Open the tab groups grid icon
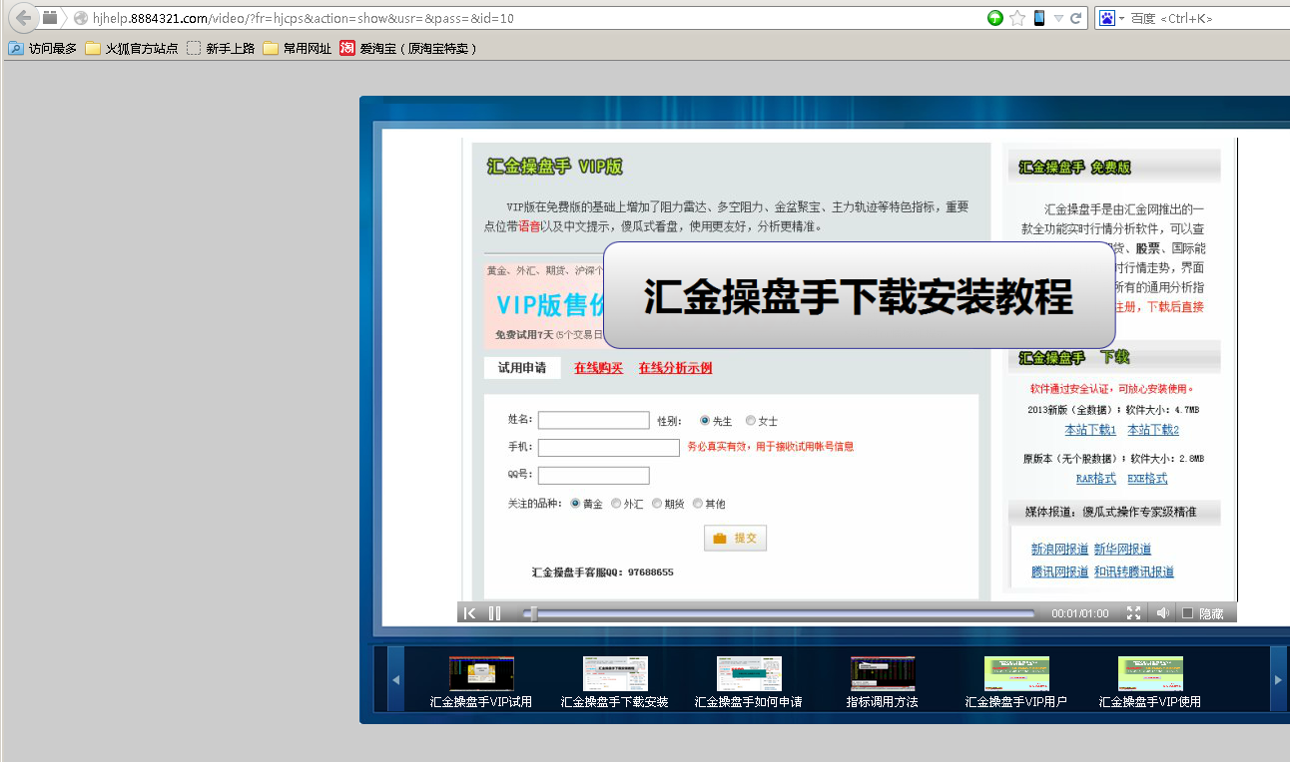 click(x=50, y=17)
